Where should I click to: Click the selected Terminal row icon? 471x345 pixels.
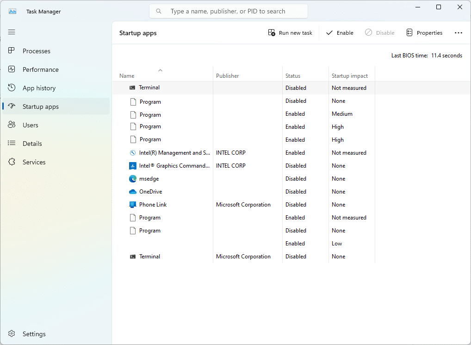click(132, 88)
